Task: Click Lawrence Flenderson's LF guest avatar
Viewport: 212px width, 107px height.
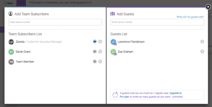Action: [113, 42]
